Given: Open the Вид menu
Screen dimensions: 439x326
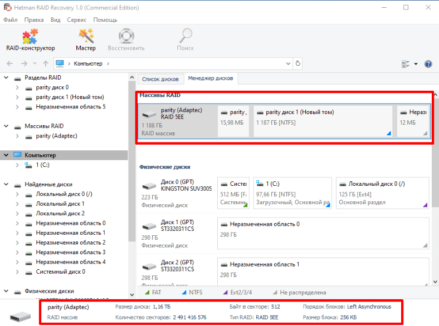Looking at the screenshot, I should tap(56, 20).
